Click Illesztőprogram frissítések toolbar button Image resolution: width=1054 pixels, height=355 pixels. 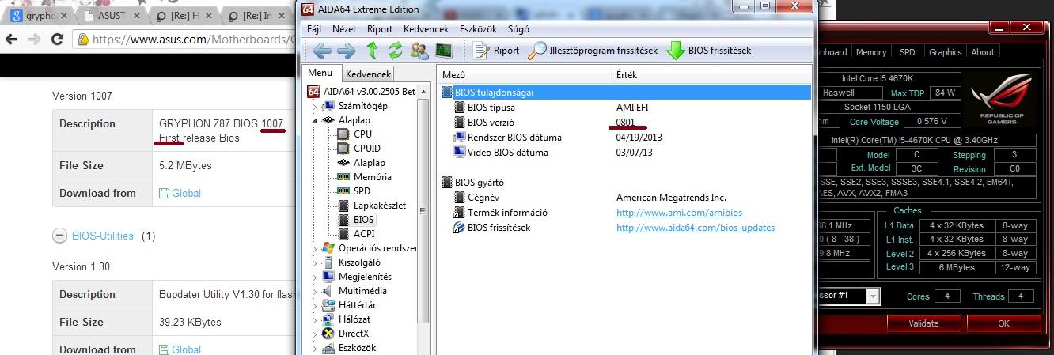(593, 51)
